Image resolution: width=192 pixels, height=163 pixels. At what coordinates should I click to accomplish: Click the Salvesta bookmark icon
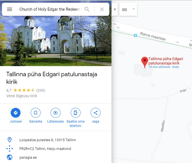tap(35, 113)
